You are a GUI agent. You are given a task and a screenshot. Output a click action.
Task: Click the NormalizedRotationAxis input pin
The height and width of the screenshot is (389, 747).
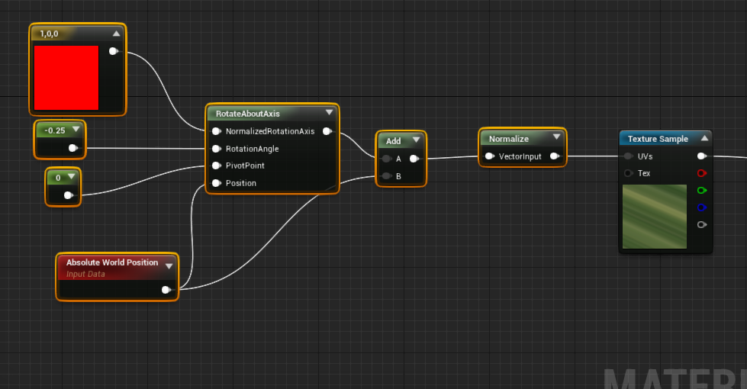tap(216, 131)
